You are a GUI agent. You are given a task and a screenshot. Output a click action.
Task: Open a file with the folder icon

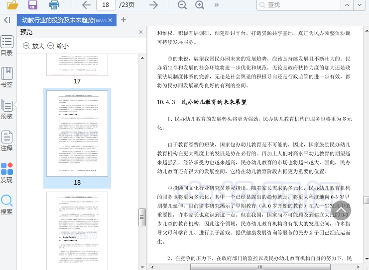pos(13,4)
